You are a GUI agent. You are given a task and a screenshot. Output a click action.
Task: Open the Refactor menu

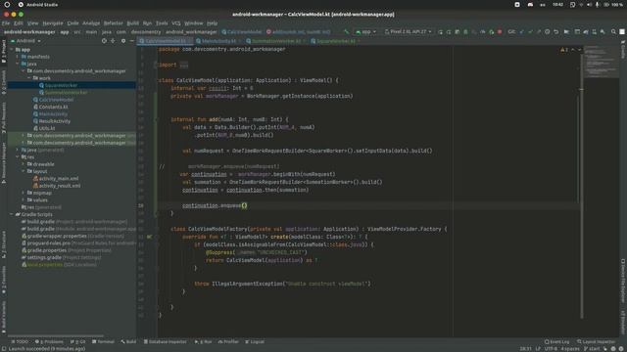point(114,23)
